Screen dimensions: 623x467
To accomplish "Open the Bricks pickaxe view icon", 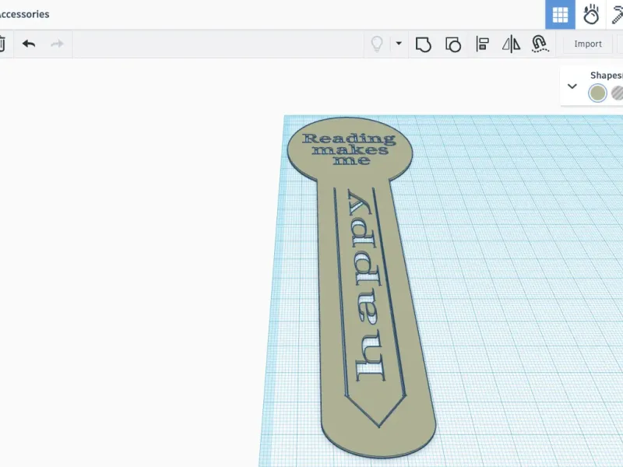I will (x=616, y=15).
